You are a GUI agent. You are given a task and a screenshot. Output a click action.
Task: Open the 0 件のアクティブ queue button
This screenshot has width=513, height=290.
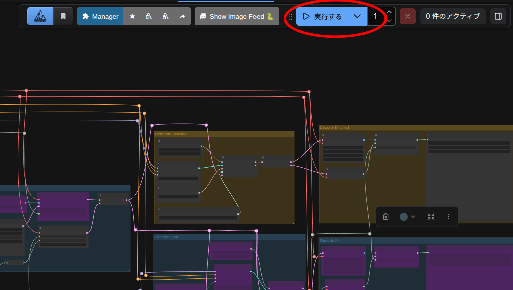[452, 16]
